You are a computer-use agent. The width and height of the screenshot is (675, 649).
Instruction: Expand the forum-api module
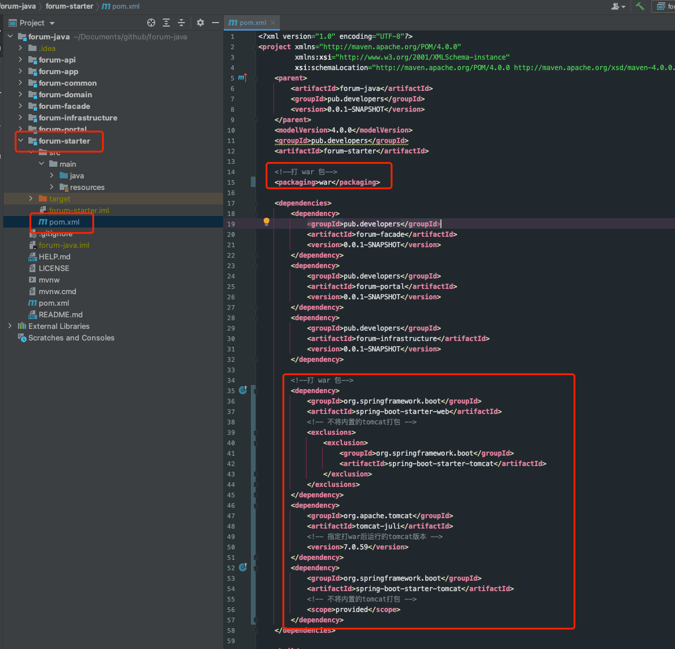pos(21,60)
